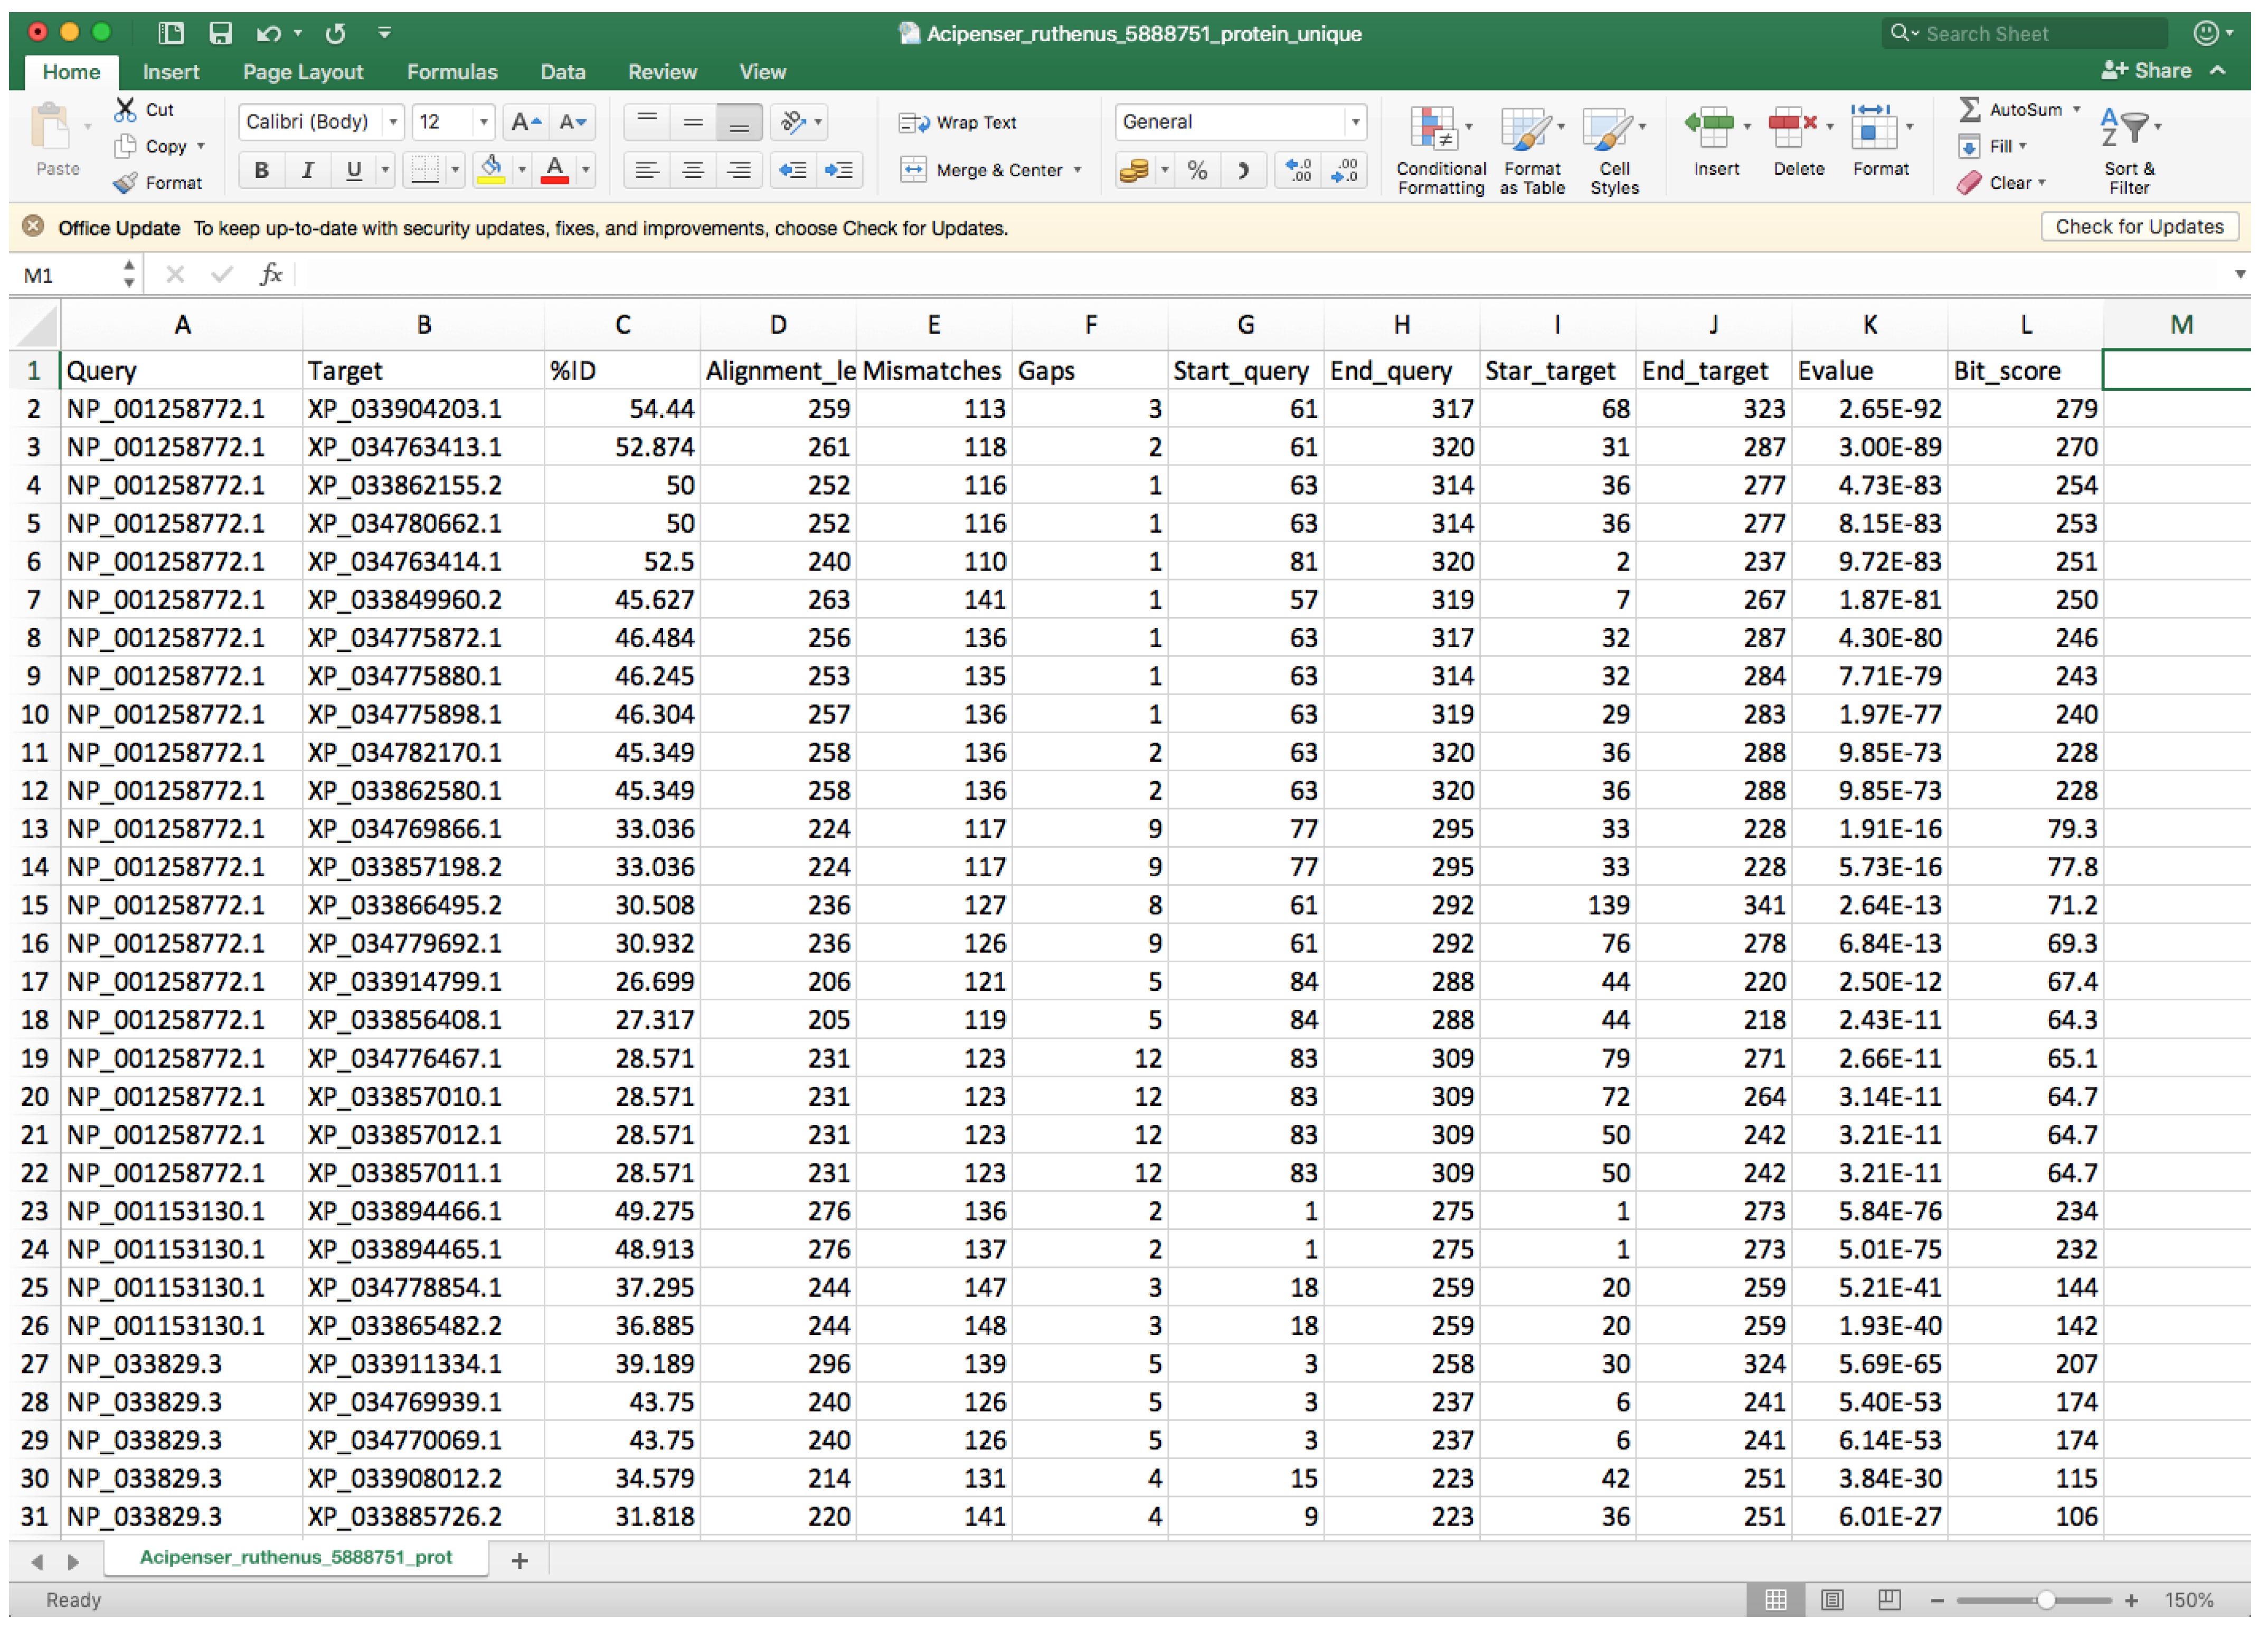Click the Increase decimal icon
The width and height of the screenshot is (2268, 1639).
tap(1298, 170)
